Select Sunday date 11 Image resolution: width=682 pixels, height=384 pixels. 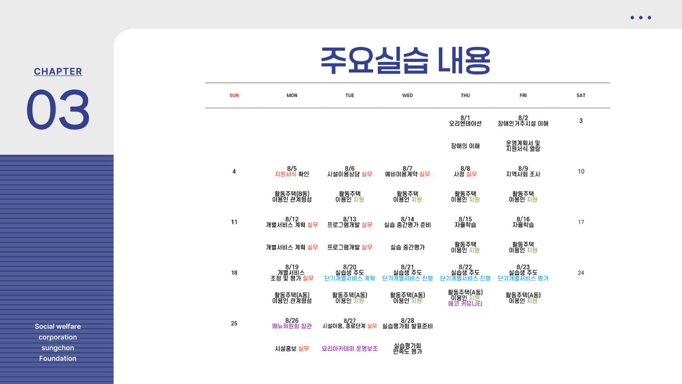(234, 222)
